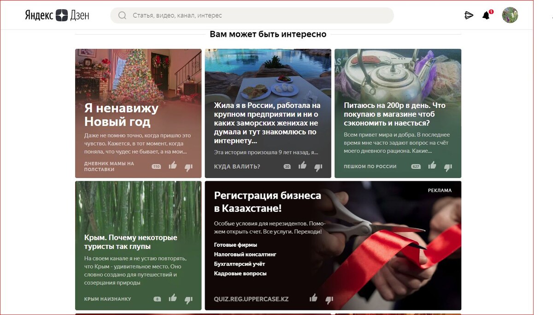This screenshot has height=315, width=553.
Task: Like the "Питаюсь на 200р в день" article
Action: [x=432, y=166]
